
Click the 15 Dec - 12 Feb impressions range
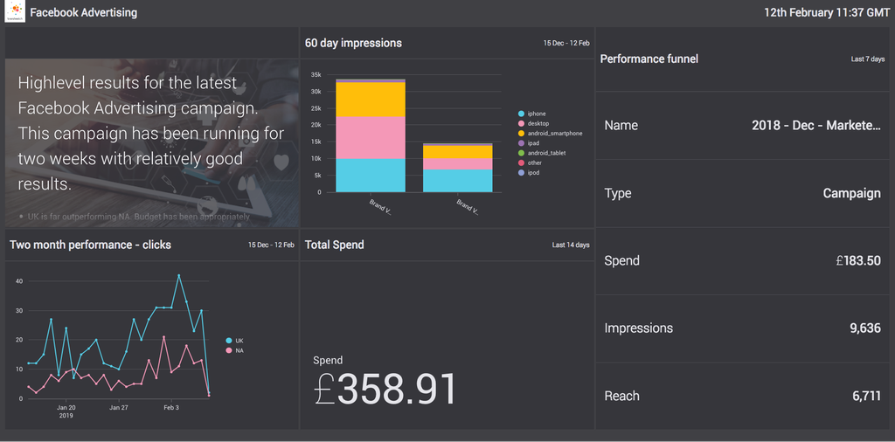coord(566,43)
